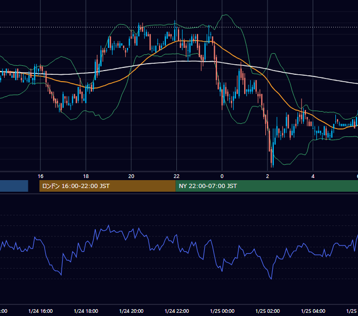This screenshot has height=316, width=358.
Task: Click the 4 hour label on price chart
Action: click(313, 176)
